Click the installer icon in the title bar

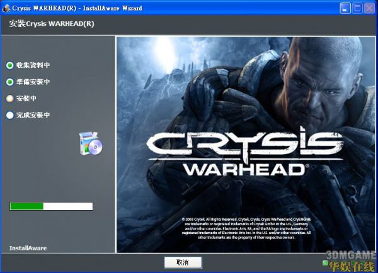point(6,8)
